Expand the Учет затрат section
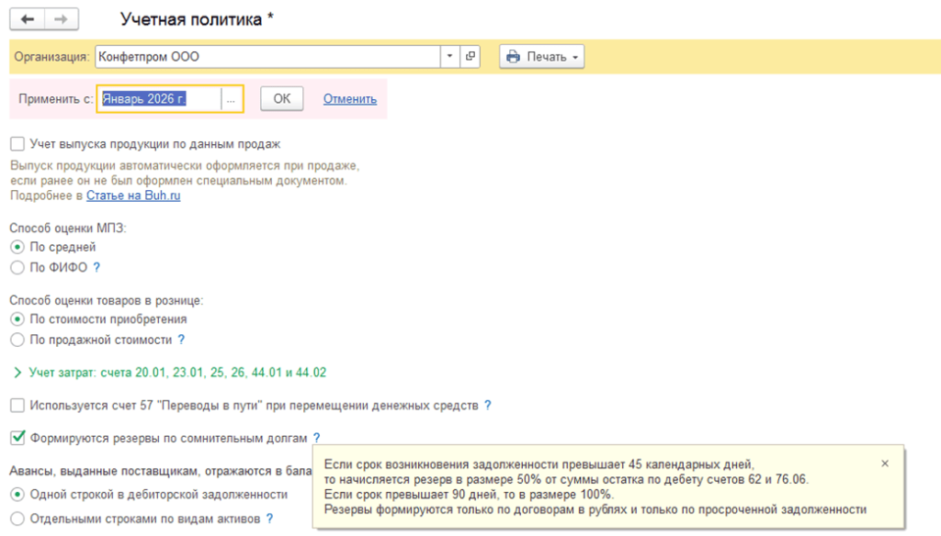This screenshot has width=941, height=536. click(17, 373)
